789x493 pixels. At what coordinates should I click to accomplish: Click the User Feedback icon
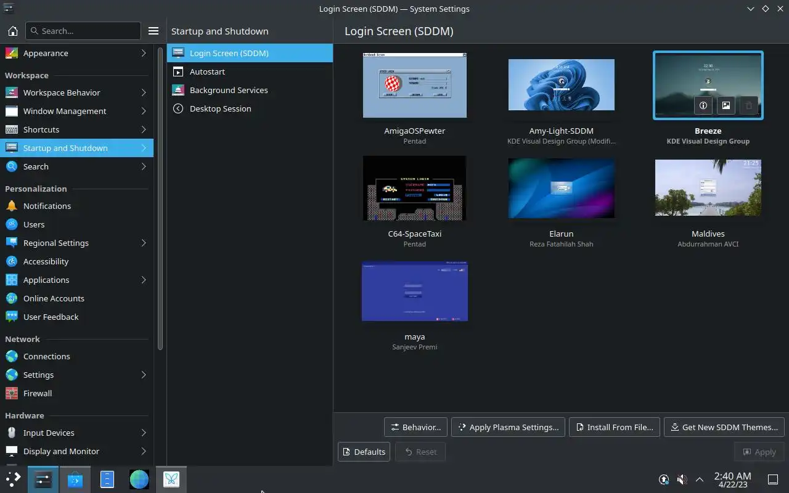11,317
